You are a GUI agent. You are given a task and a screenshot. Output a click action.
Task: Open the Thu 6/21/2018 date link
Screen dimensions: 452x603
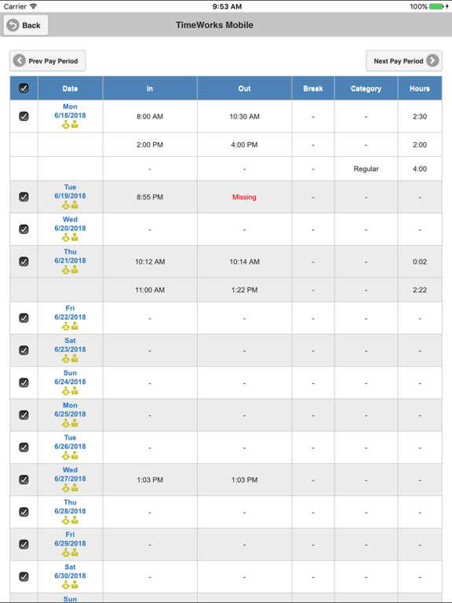pos(70,256)
